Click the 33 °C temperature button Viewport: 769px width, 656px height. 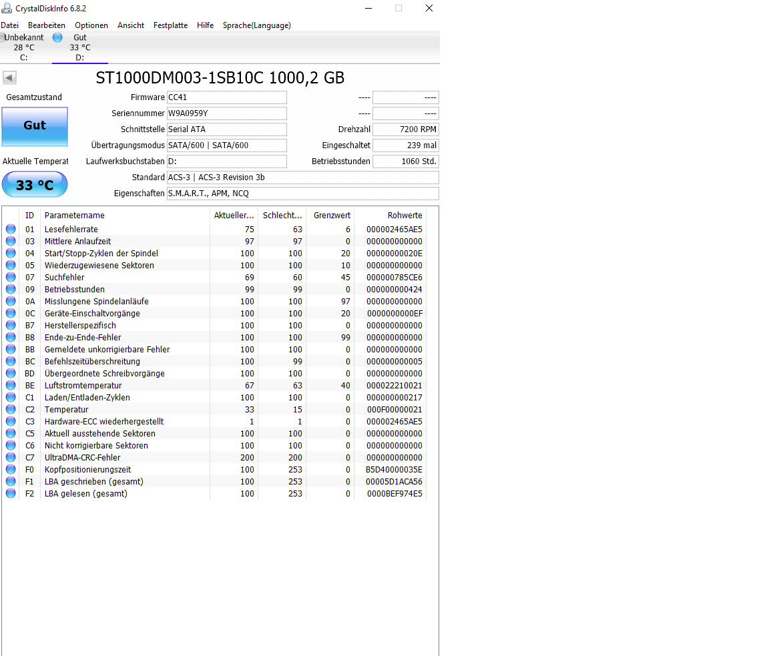[35, 185]
